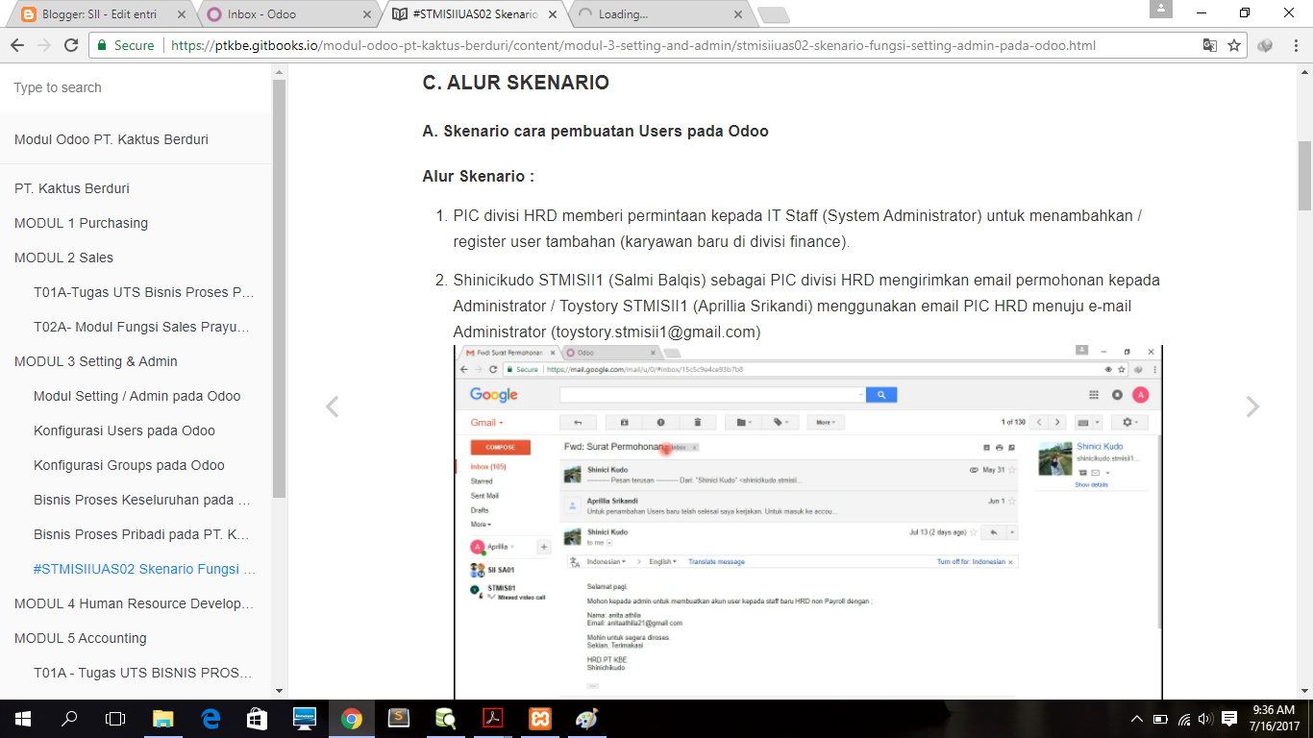Click the C. ALUR SKENARIO heading

pyautogui.click(x=516, y=83)
